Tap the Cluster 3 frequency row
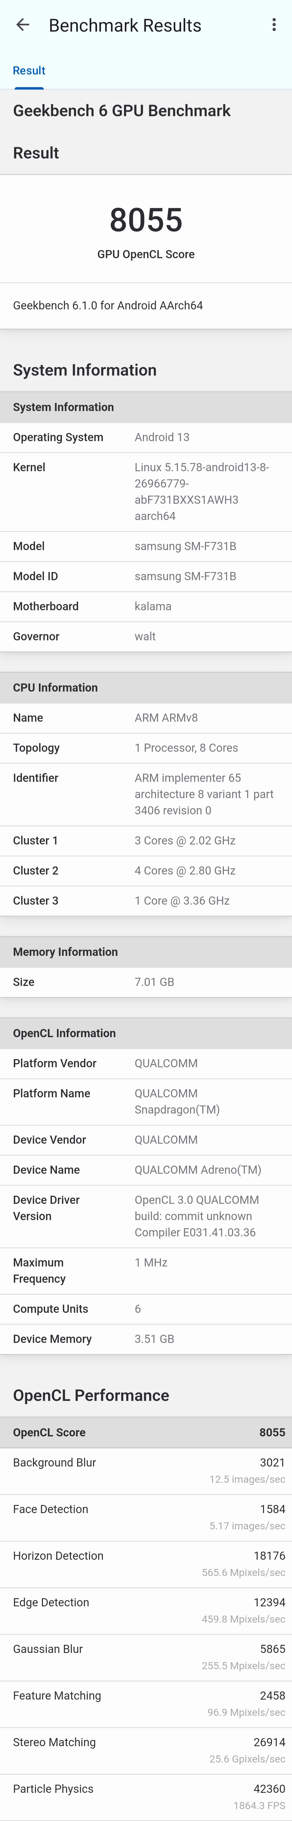 (146, 901)
